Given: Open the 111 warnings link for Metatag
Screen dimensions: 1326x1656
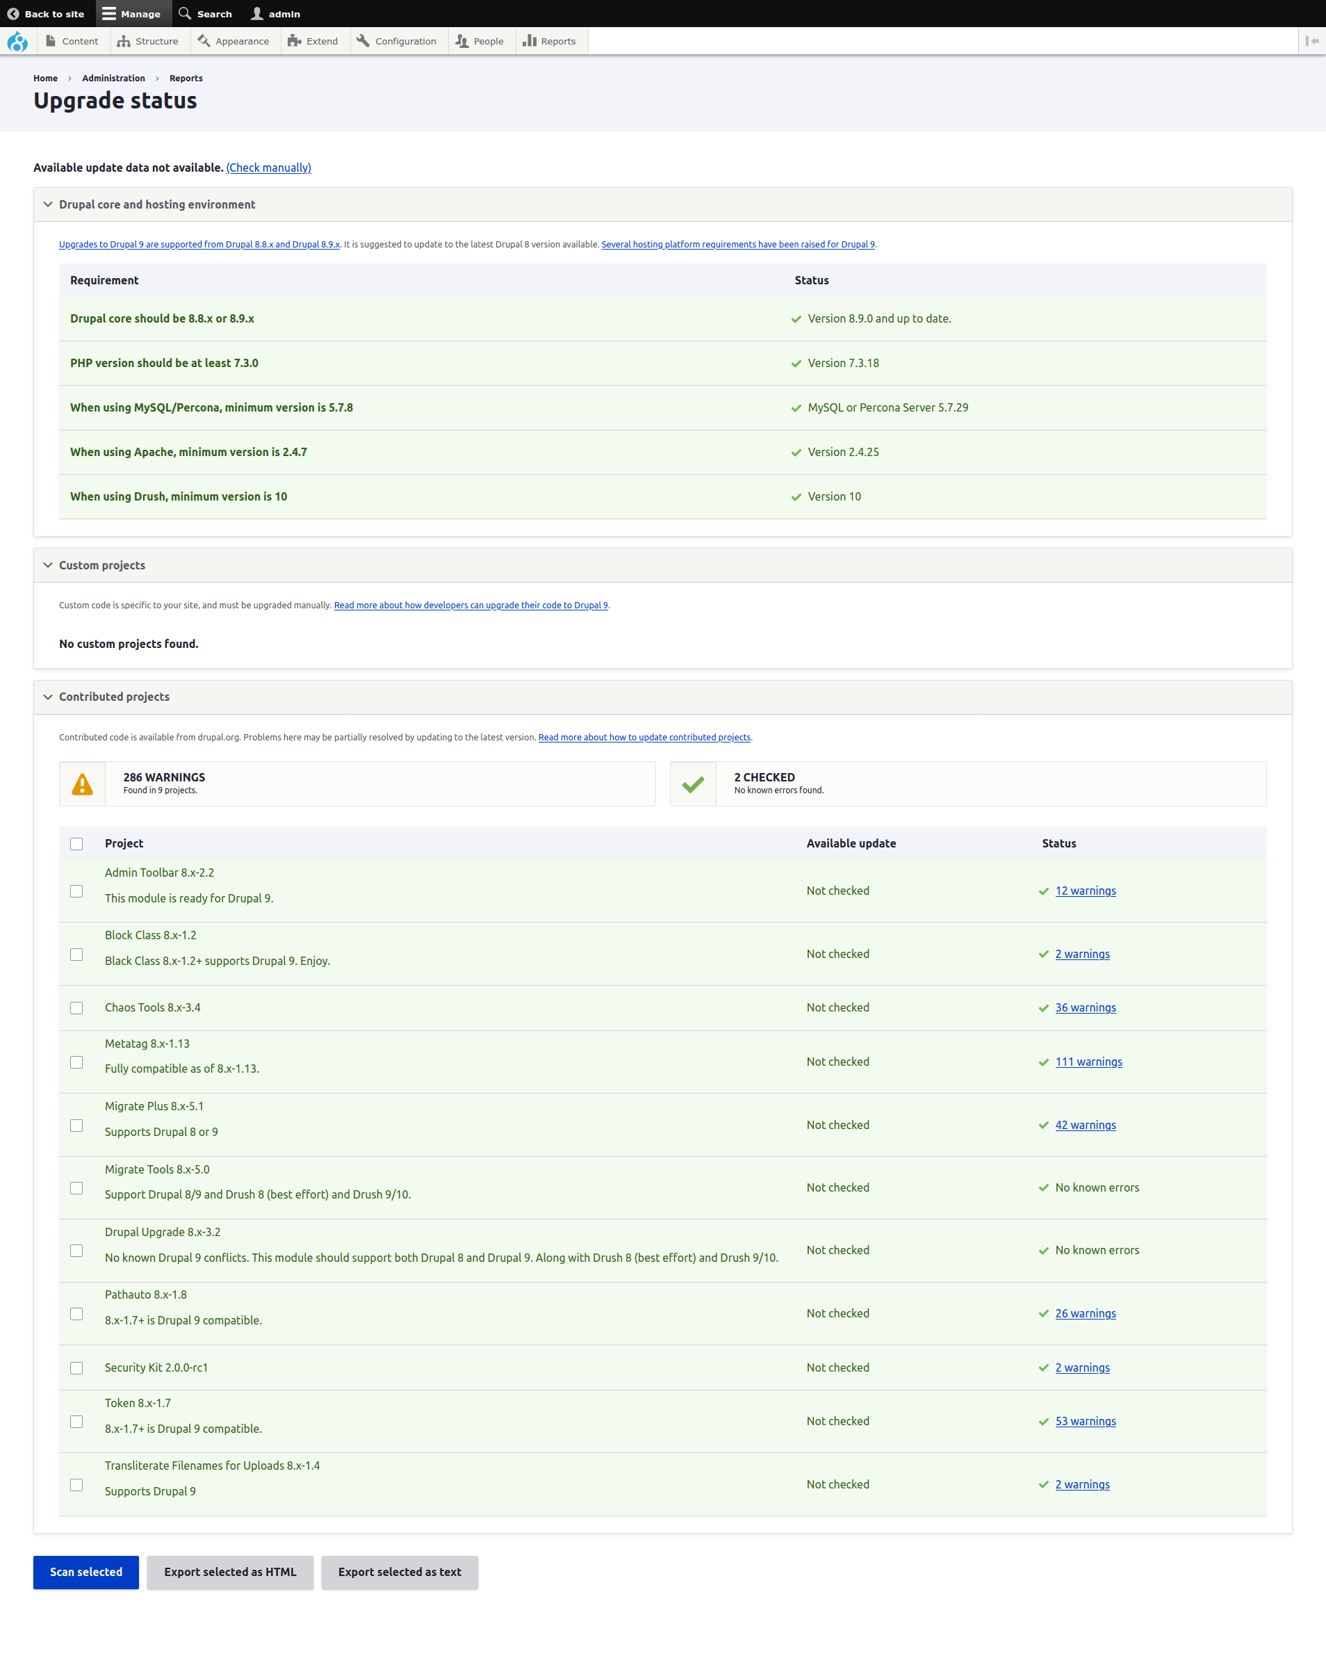Looking at the screenshot, I should [1088, 1062].
